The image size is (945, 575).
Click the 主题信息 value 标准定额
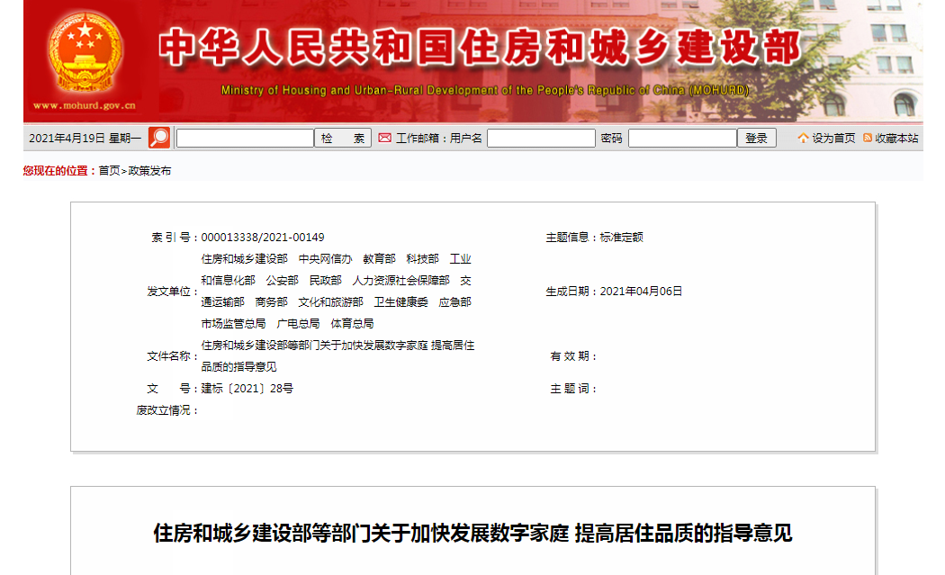point(621,238)
